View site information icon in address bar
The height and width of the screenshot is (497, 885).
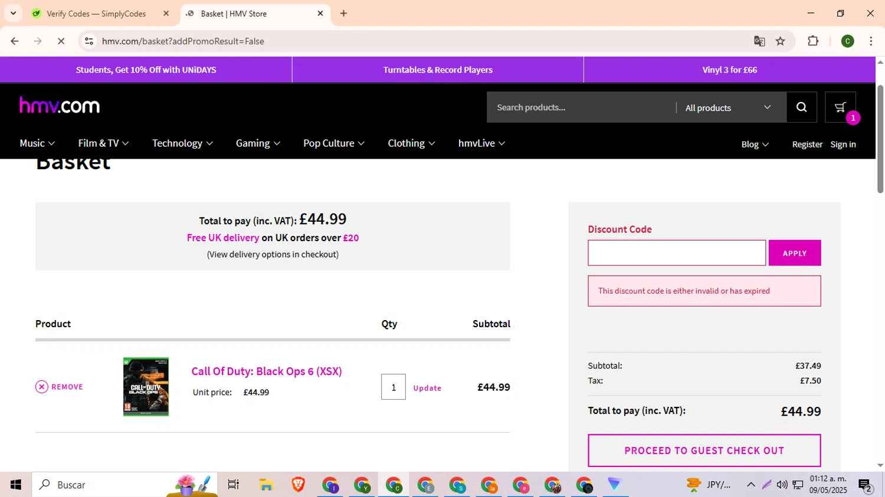[x=89, y=41]
